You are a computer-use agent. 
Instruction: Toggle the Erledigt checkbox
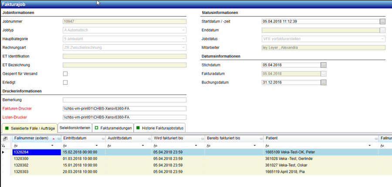tap(65, 83)
